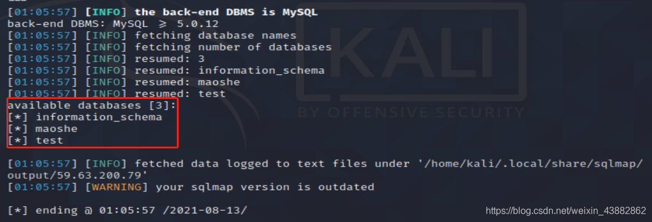
Task: Click the 'resumed: test' log line
Action: tap(117, 94)
